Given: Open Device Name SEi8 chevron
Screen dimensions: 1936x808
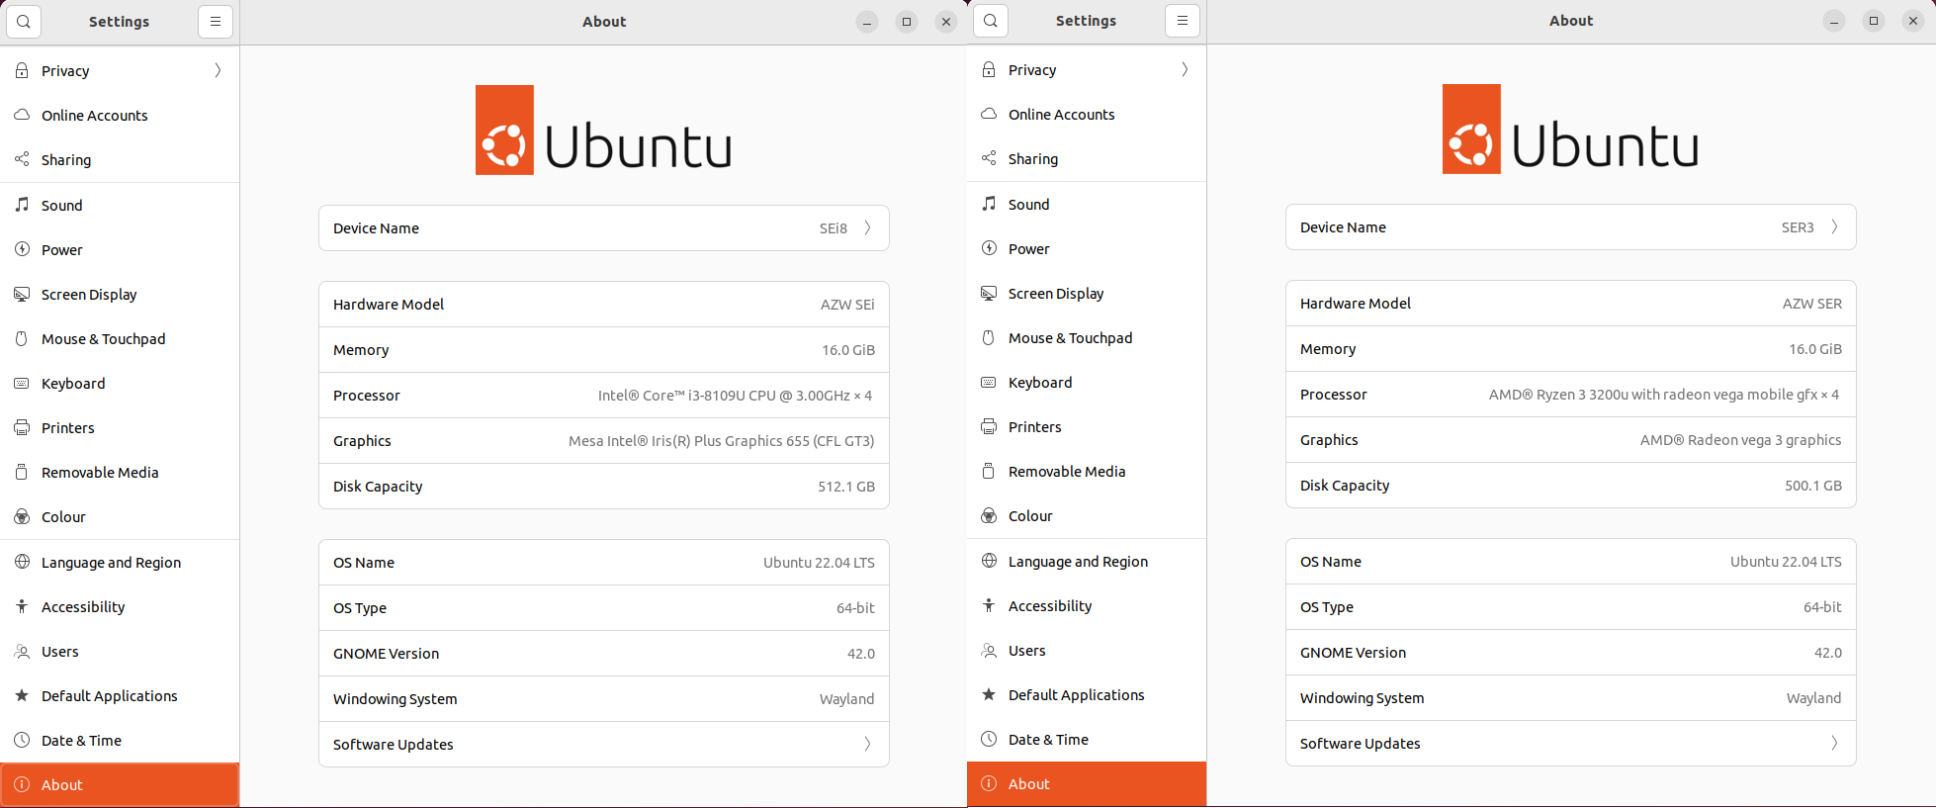Looking at the screenshot, I should (x=867, y=228).
